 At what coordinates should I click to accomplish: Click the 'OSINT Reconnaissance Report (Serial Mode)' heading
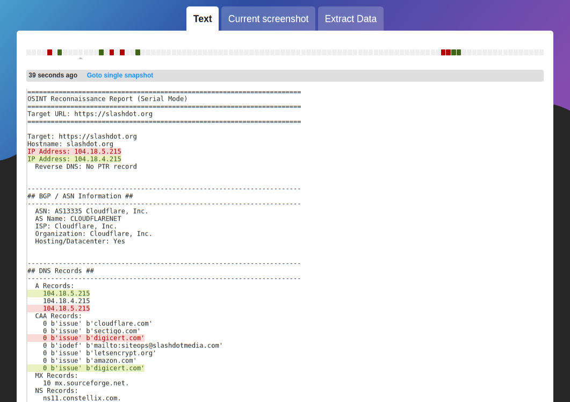coord(107,99)
